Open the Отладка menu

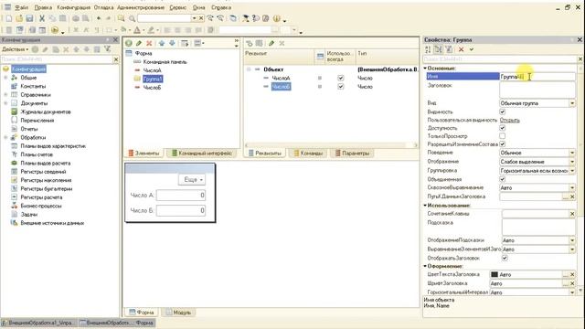(x=103, y=7)
